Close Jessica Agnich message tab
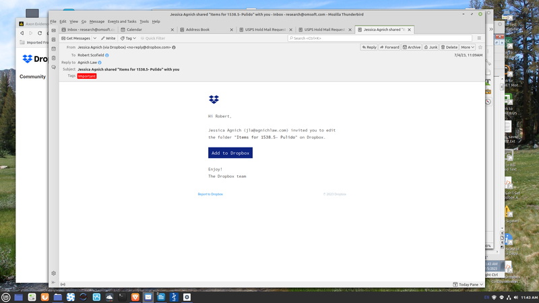The height and width of the screenshot is (303, 539). (409, 30)
